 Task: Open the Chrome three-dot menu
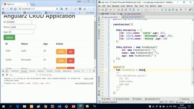(x=94, y=9)
